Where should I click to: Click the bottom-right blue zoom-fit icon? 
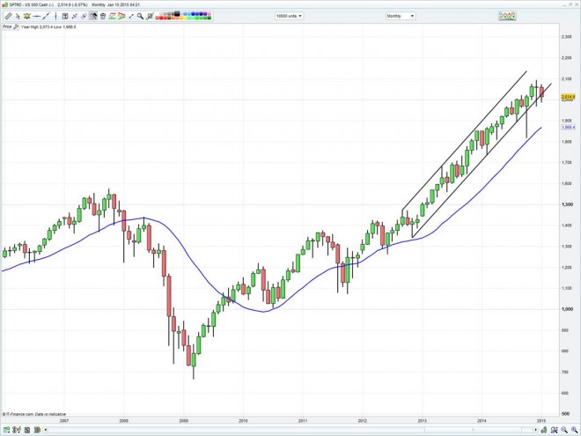tap(554, 430)
